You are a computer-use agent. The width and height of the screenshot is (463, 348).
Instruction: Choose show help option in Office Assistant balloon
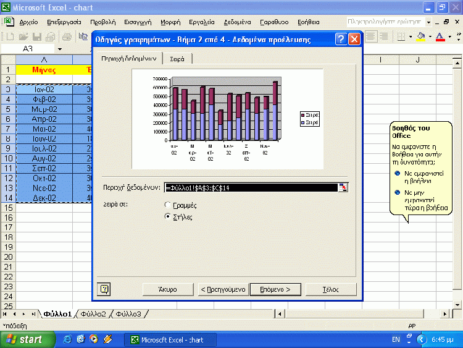(423, 177)
